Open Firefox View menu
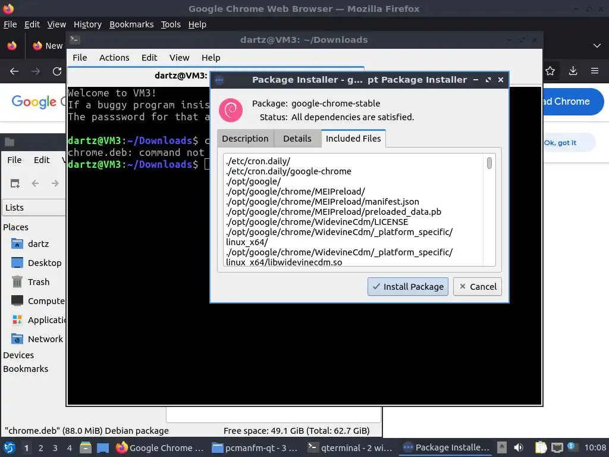The height and width of the screenshot is (457, 609). [56, 24]
